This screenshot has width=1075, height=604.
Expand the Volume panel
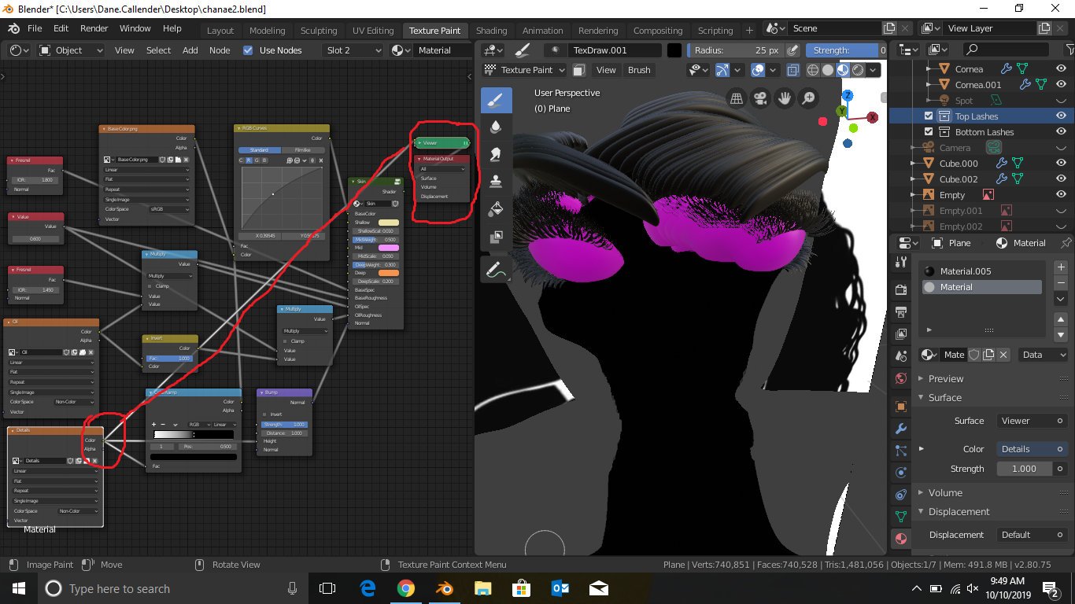945,493
